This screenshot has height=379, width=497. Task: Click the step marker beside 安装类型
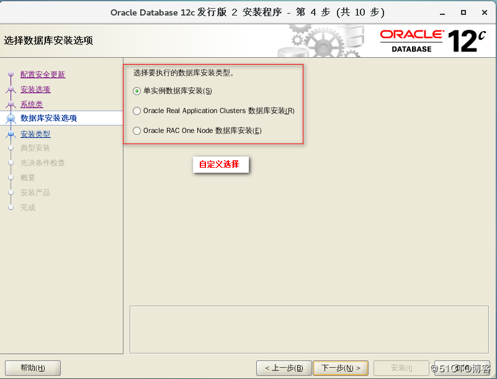11,134
